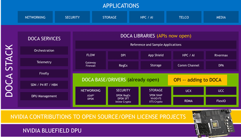241x139 pixels.
Task: Click the FlexIO driver block
Action: coord(221,101)
